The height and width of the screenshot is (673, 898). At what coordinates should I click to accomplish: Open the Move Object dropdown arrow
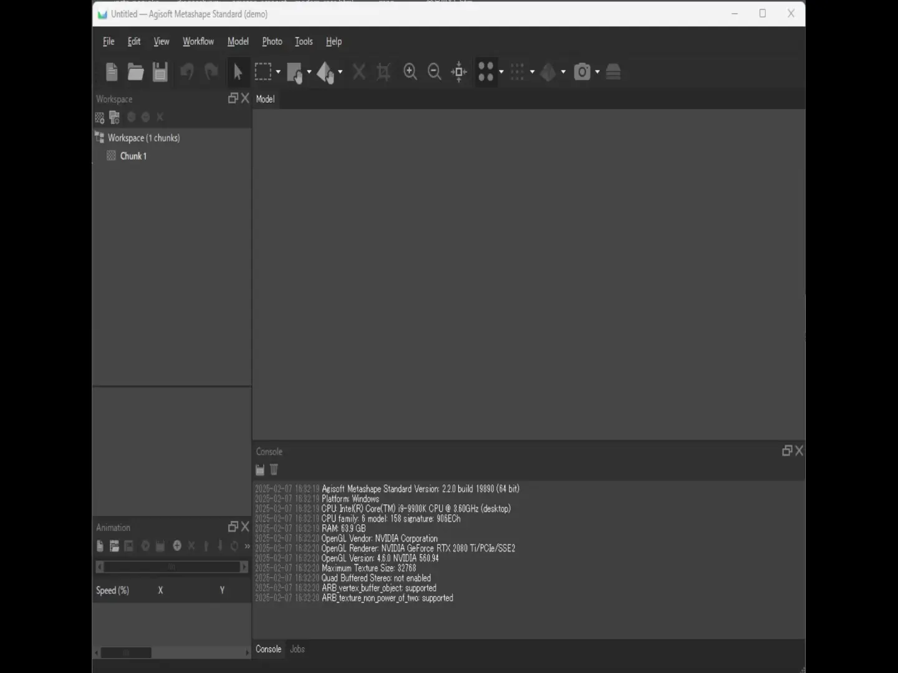[x=340, y=72]
